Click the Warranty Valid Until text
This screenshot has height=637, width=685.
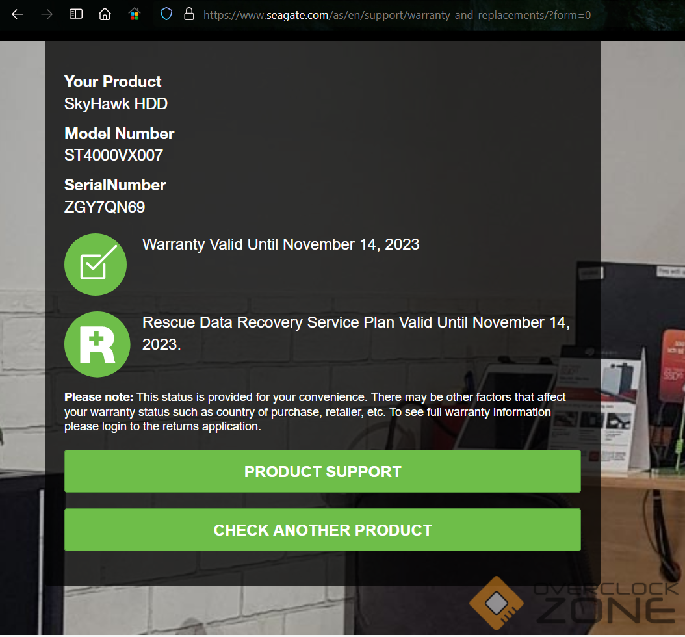click(x=281, y=244)
